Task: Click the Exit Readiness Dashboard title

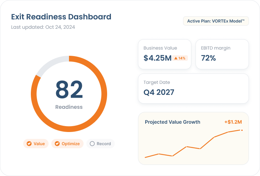Action: point(61,17)
